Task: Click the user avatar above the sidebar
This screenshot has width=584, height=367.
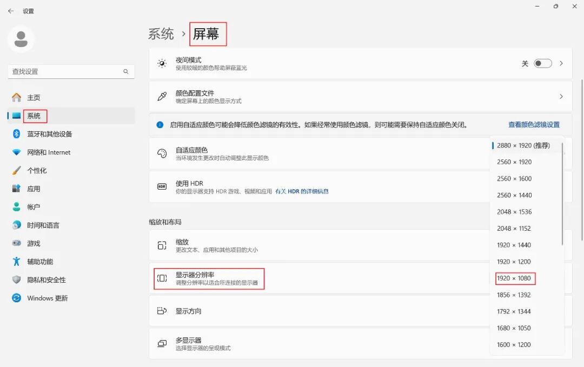Action: point(21,39)
